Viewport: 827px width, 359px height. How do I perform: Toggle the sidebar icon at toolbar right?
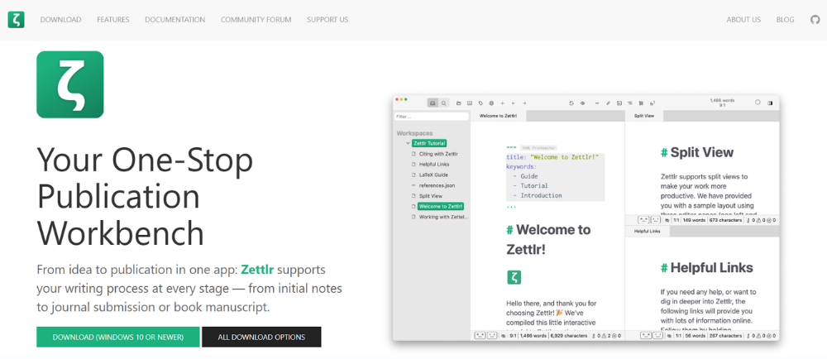pos(770,103)
